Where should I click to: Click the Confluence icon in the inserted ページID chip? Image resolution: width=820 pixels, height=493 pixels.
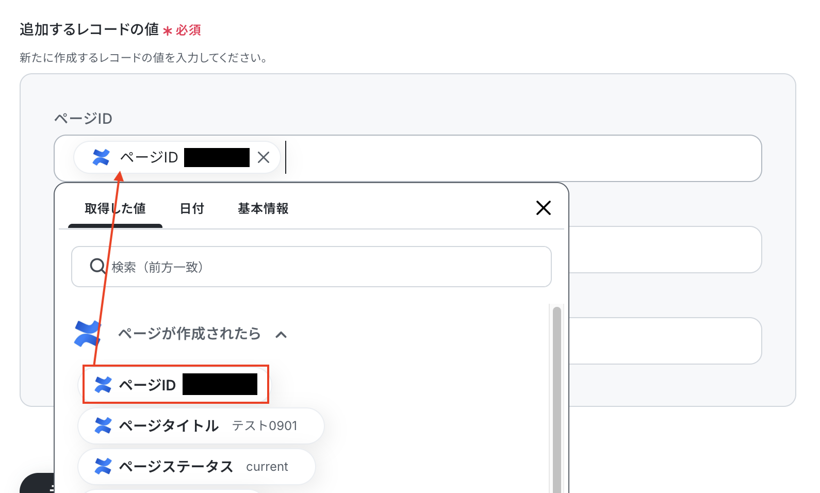tap(101, 157)
